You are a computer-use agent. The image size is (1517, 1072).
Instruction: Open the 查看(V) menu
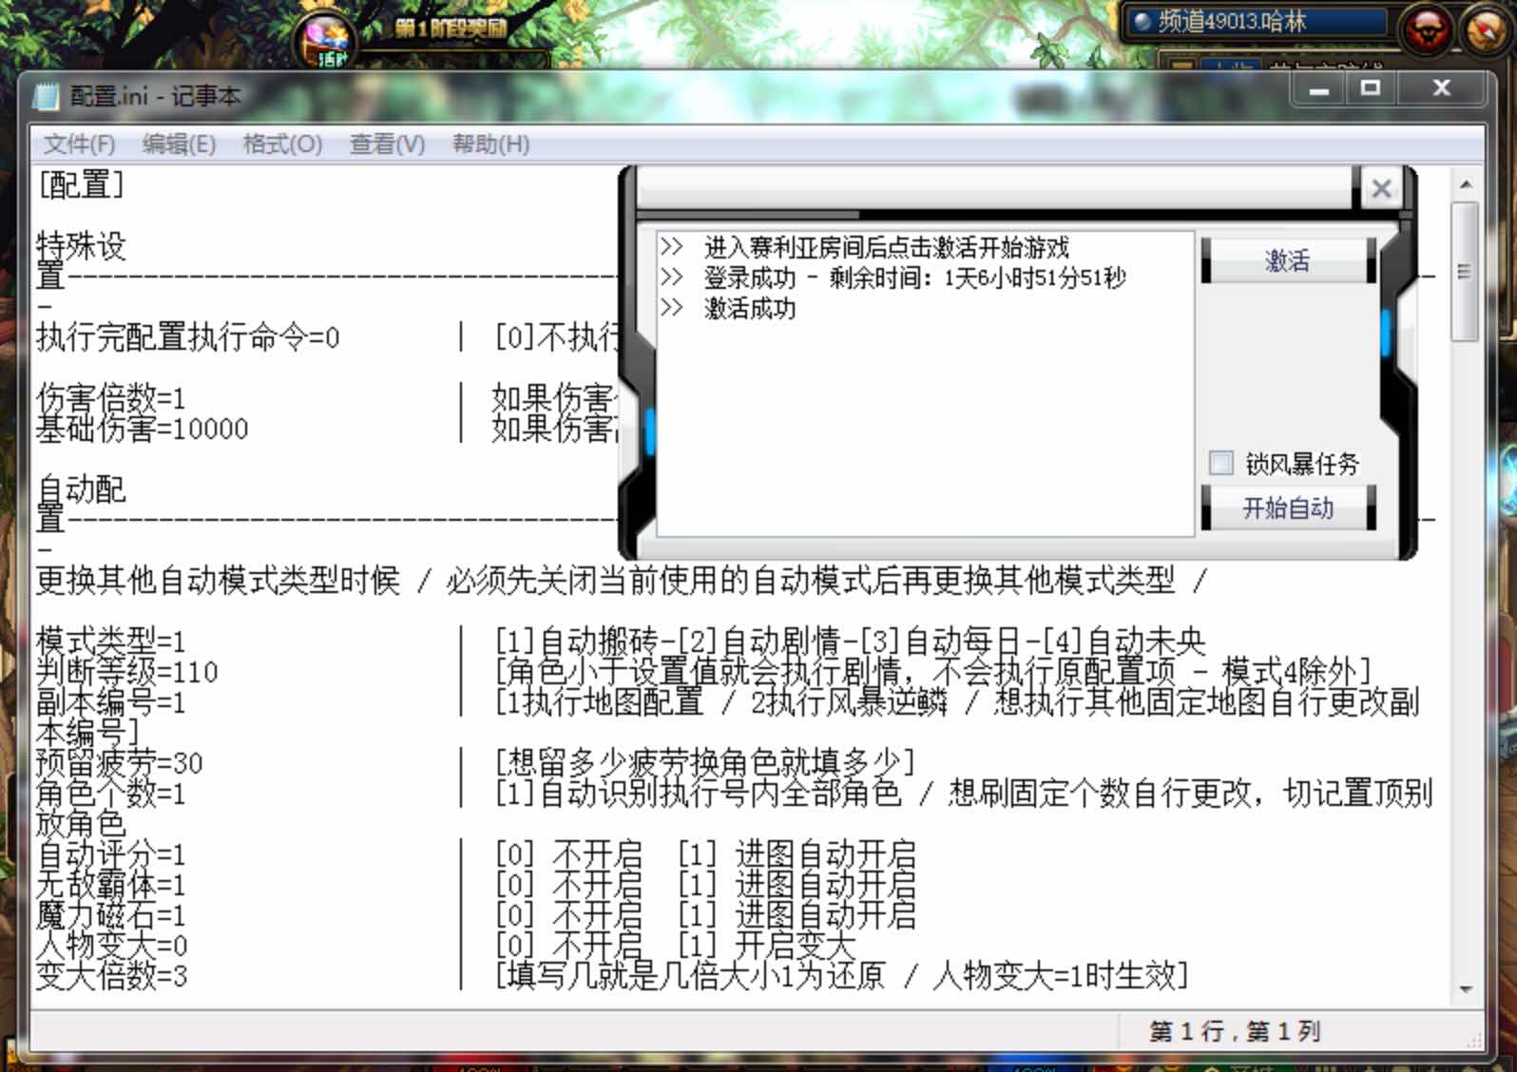click(387, 144)
